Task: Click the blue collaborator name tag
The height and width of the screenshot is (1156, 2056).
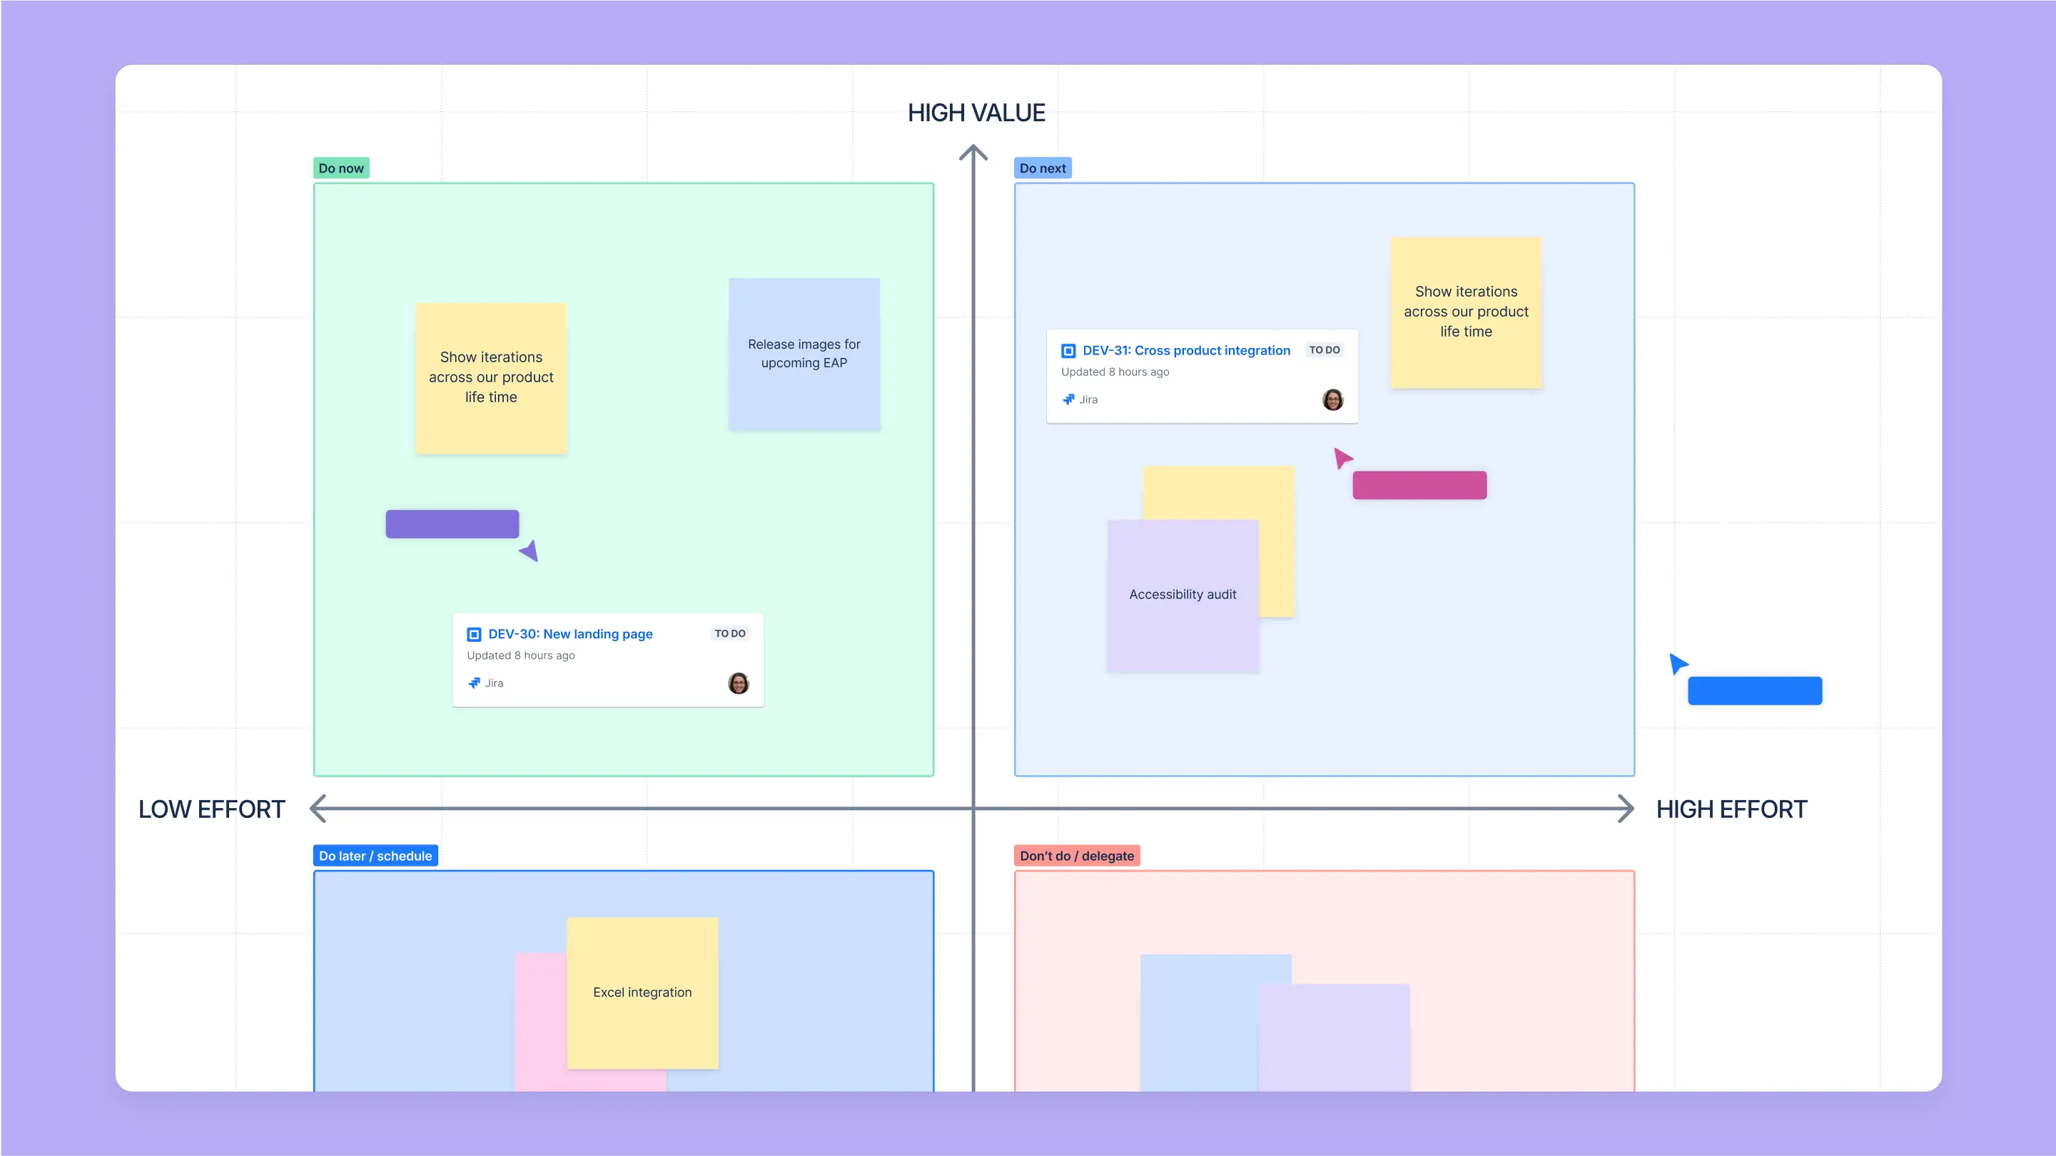Action: 1754,691
